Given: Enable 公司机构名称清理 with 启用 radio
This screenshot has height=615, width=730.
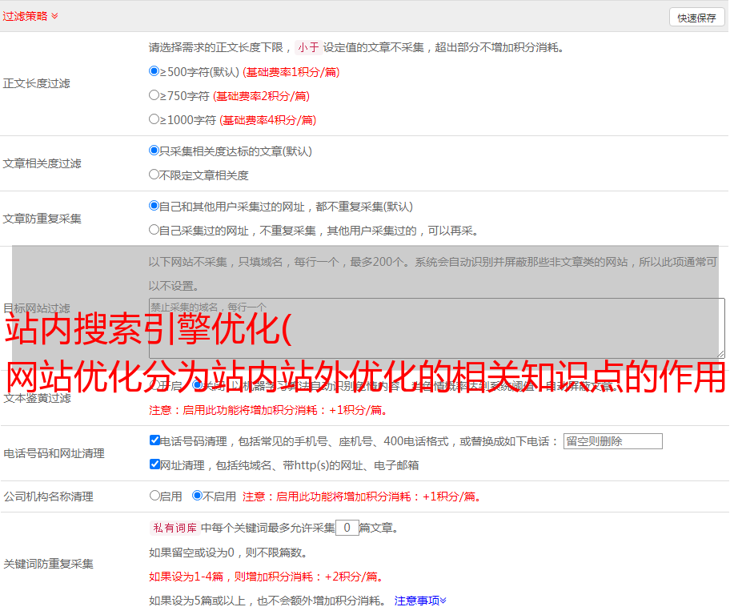Looking at the screenshot, I should [x=154, y=496].
